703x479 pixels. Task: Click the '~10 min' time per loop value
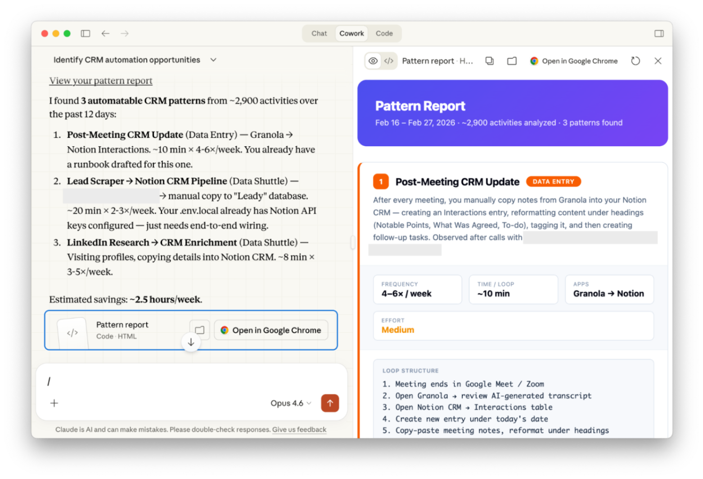494,294
